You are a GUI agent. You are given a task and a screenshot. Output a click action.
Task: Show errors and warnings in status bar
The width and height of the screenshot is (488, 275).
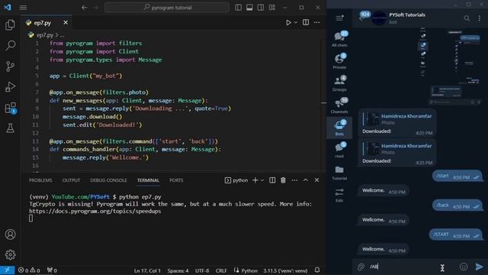(x=29, y=270)
